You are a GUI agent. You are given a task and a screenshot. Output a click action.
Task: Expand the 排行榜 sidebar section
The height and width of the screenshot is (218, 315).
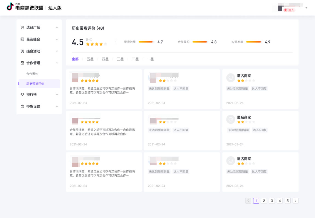click(57, 94)
